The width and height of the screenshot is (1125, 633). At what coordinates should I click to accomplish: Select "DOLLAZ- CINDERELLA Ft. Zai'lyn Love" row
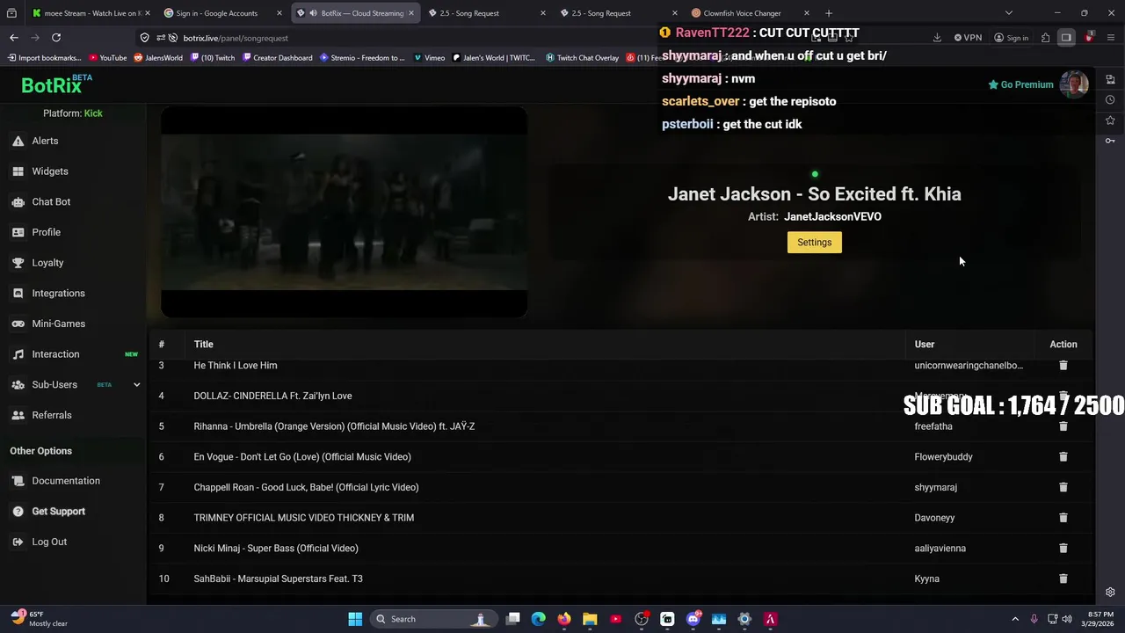pyautogui.click(x=621, y=396)
